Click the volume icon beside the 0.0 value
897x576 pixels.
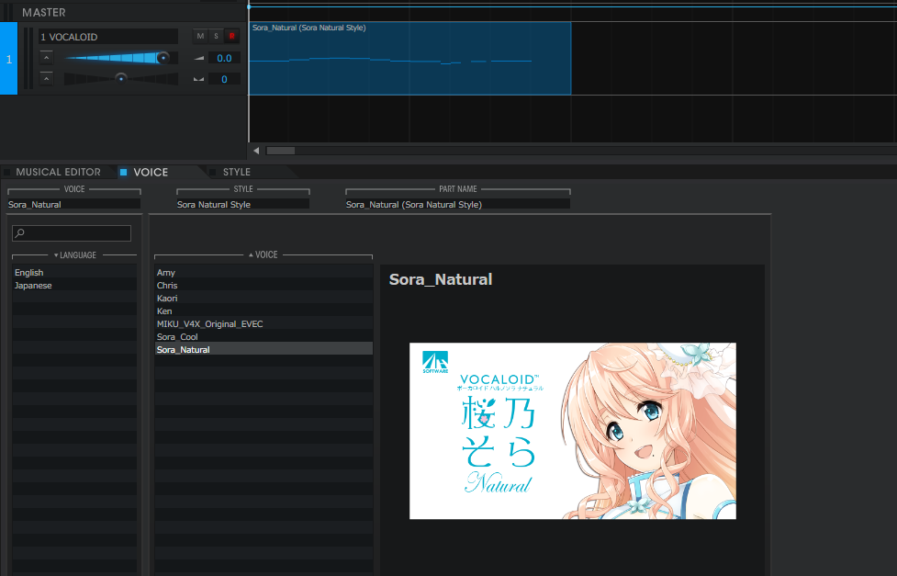[x=199, y=58]
